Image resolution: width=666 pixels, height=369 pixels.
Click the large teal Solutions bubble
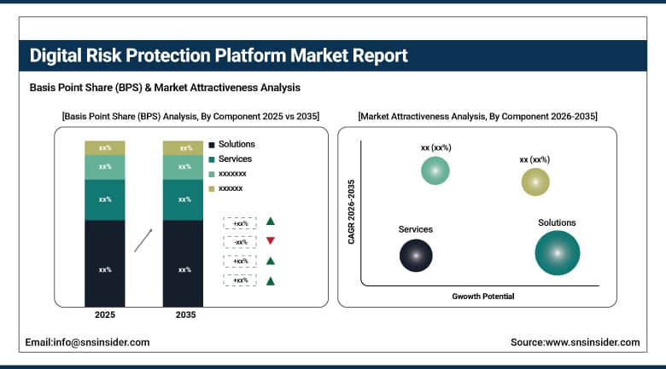pos(558,253)
